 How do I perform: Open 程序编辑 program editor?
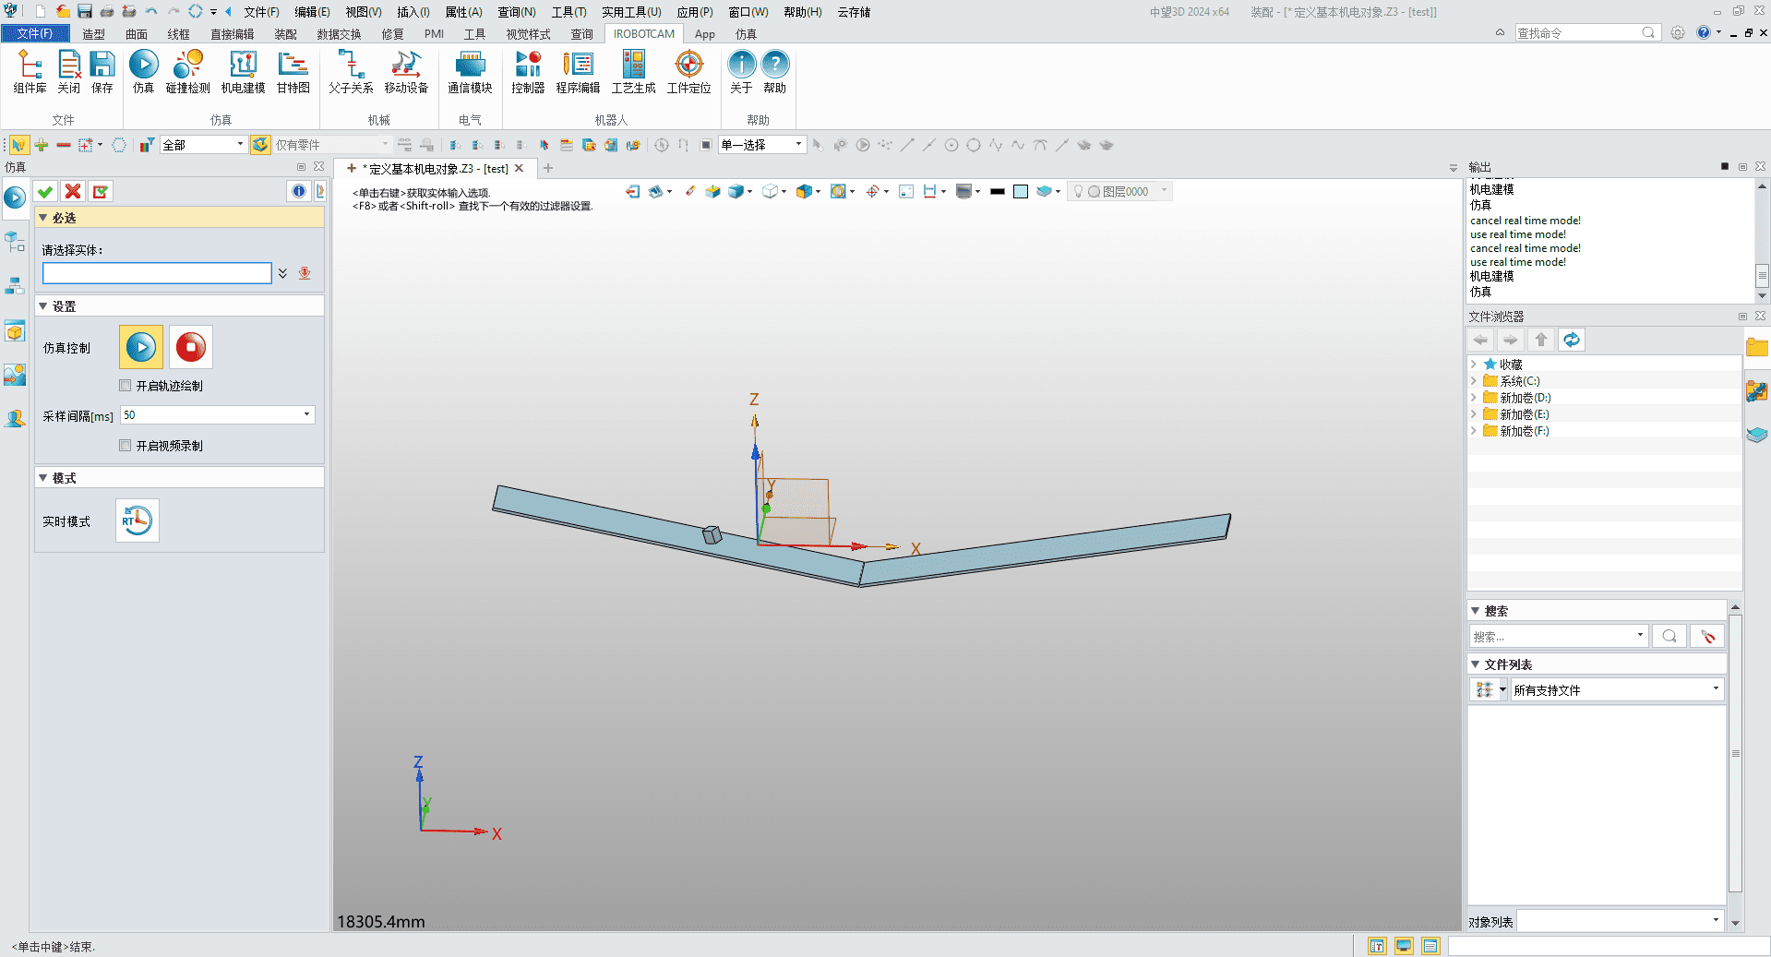click(x=579, y=72)
